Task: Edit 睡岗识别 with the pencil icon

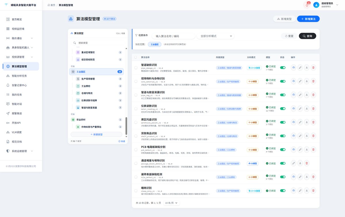Action: click(x=300, y=191)
